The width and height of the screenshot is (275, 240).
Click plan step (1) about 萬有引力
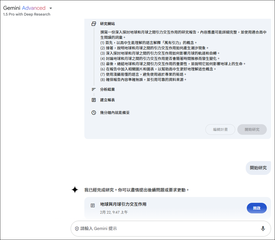(149, 43)
